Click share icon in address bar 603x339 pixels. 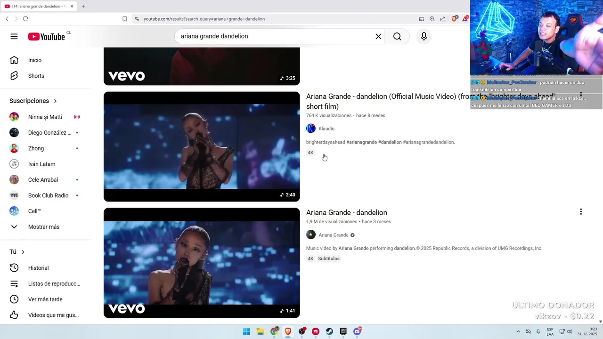point(443,19)
